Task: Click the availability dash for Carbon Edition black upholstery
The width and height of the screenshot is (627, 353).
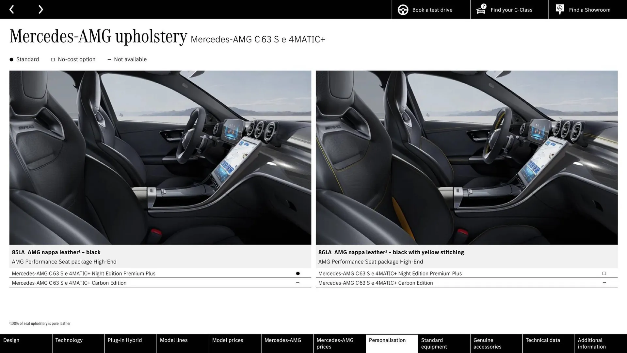Action: pos(298,283)
